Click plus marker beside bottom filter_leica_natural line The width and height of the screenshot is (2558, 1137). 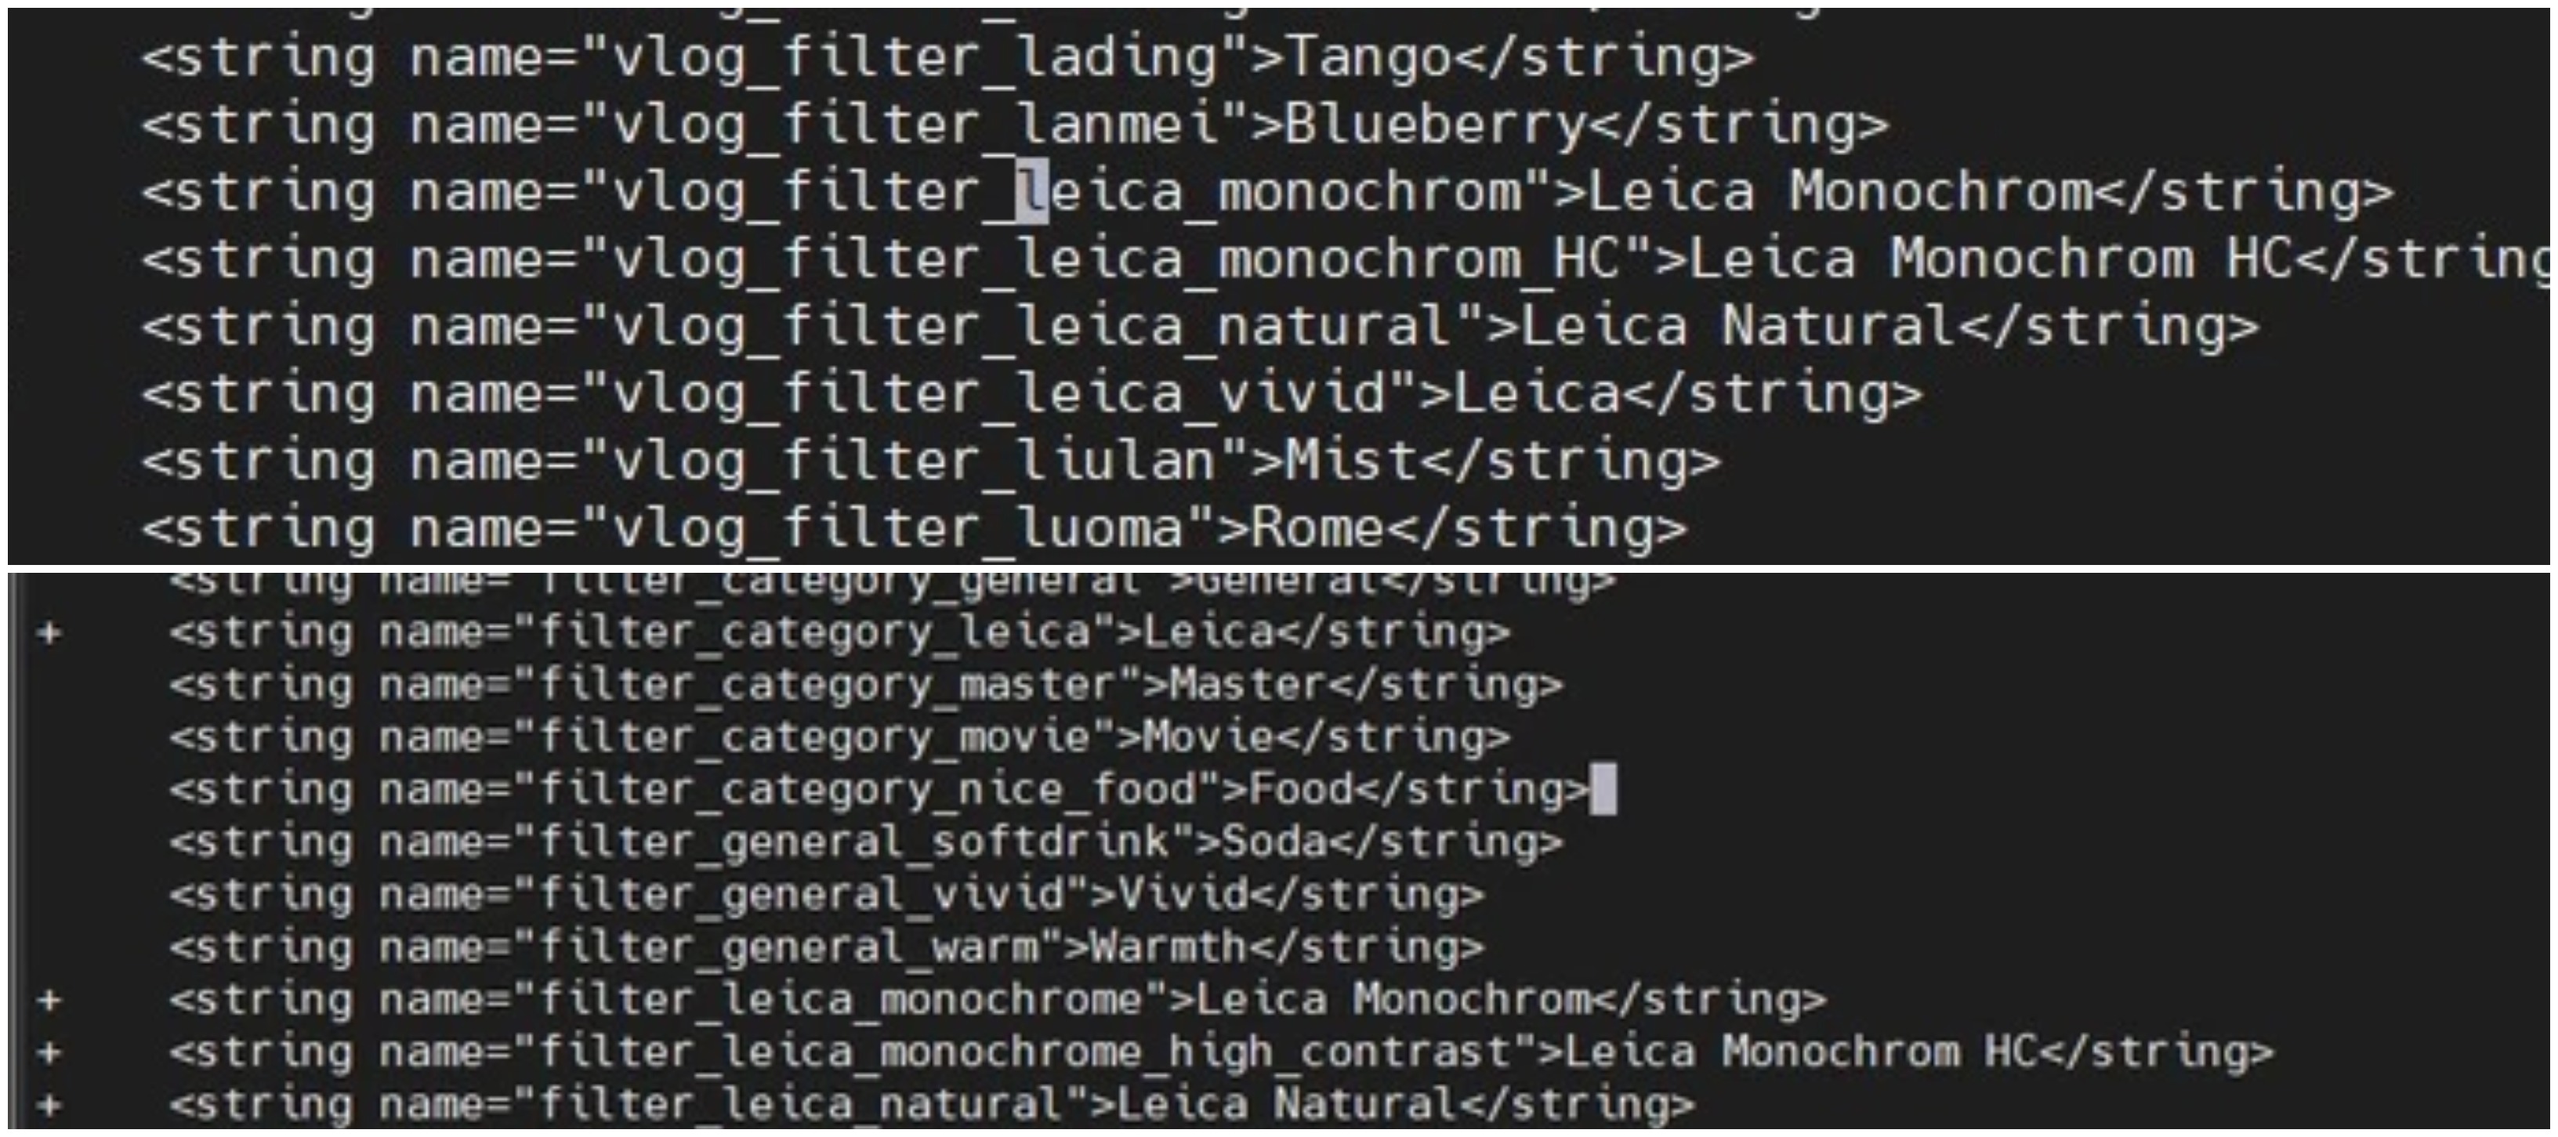pos(49,1104)
